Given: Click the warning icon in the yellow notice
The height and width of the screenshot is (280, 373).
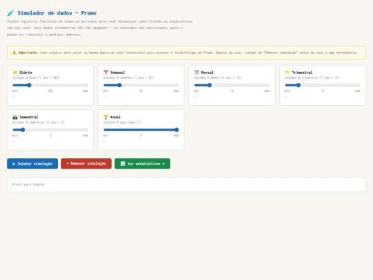Looking at the screenshot, I should click(x=15, y=53).
